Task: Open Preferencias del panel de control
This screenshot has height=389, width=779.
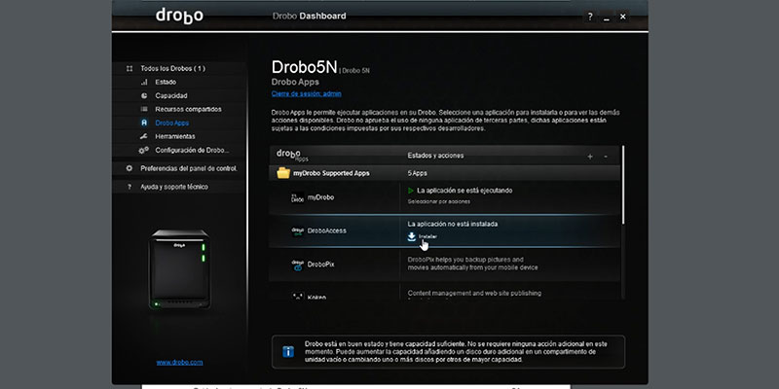Action: click(x=189, y=168)
